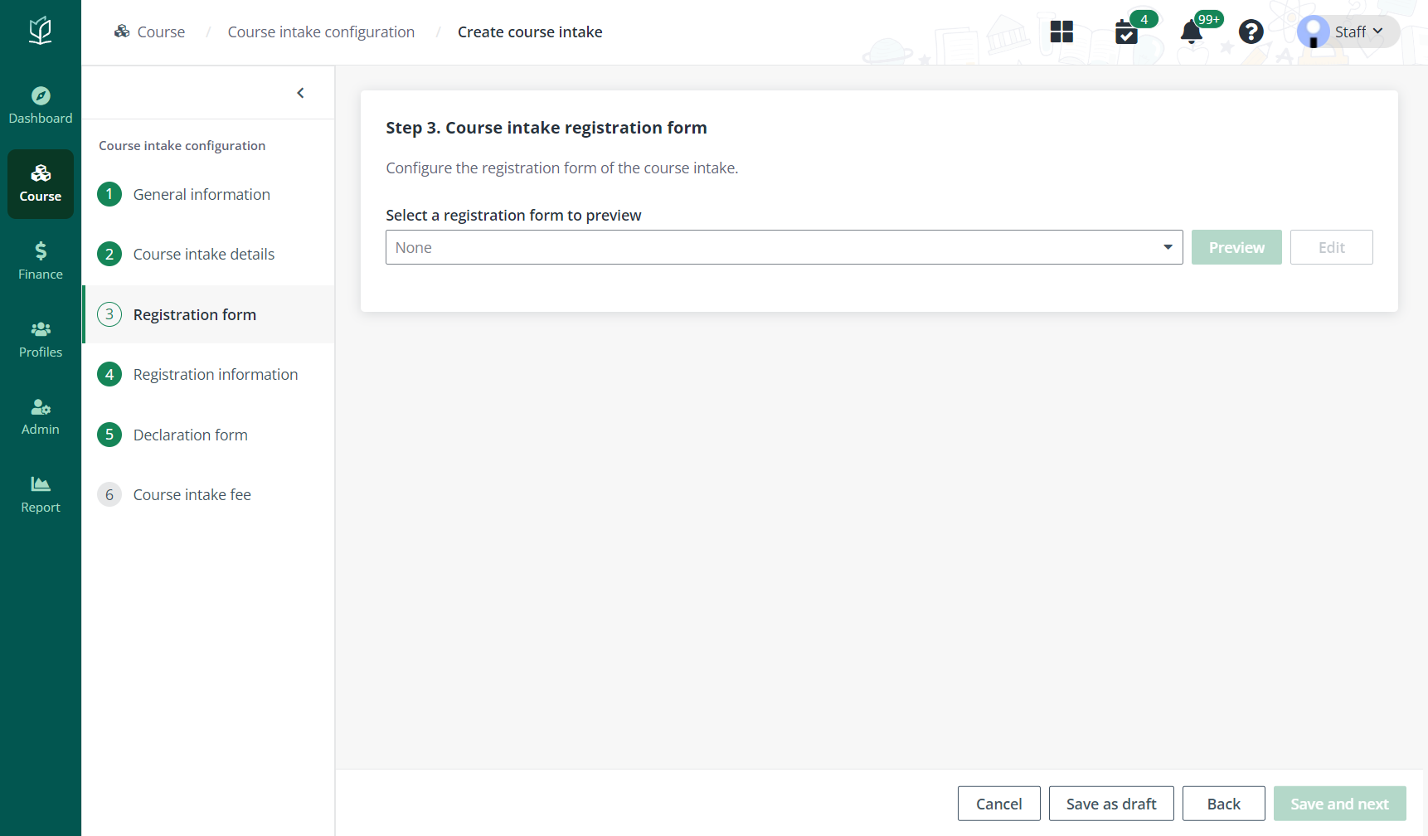Open the apps grid icon
Image resolution: width=1428 pixels, height=836 pixels.
[1061, 32]
